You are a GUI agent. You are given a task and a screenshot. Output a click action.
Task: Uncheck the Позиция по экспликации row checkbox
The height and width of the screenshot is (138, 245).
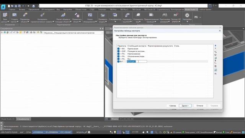(118, 51)
